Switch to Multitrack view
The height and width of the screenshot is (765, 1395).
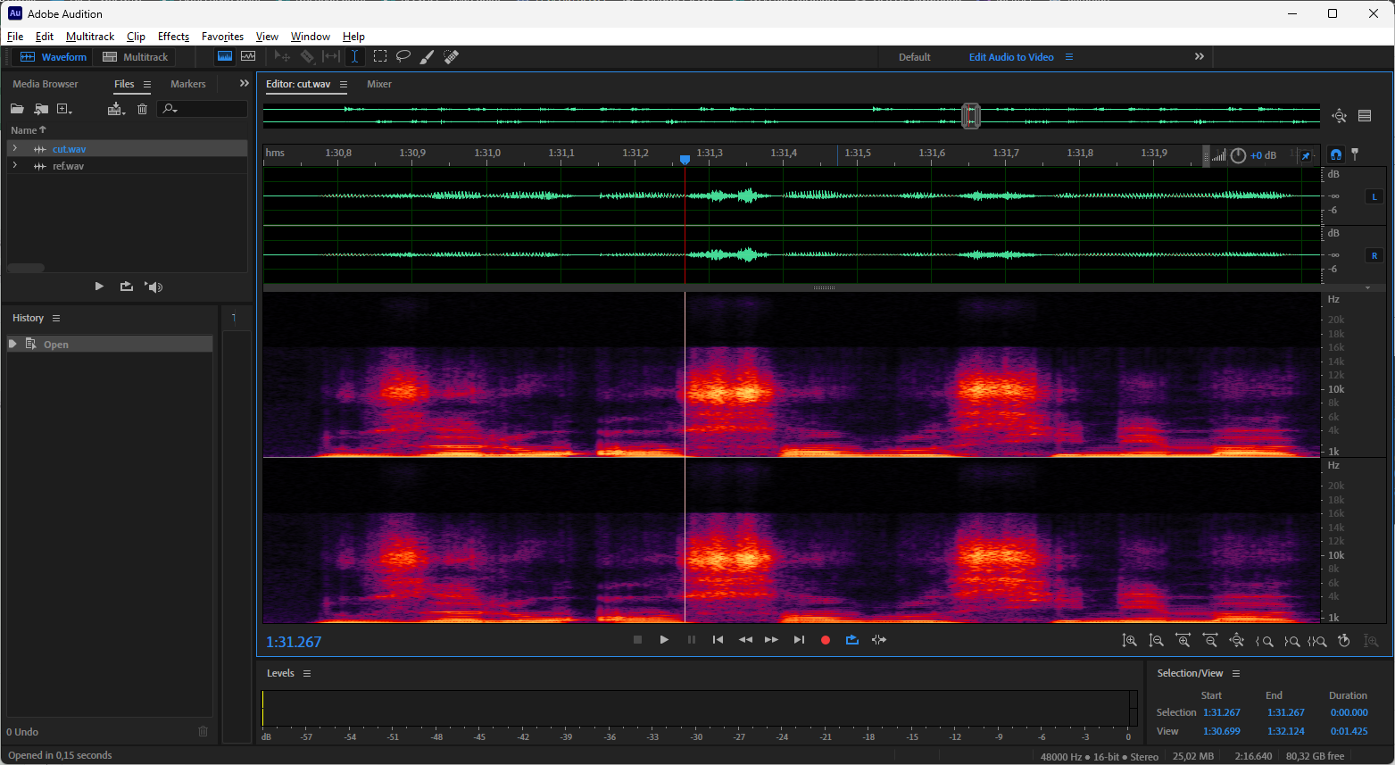click(x=136, y=57)
